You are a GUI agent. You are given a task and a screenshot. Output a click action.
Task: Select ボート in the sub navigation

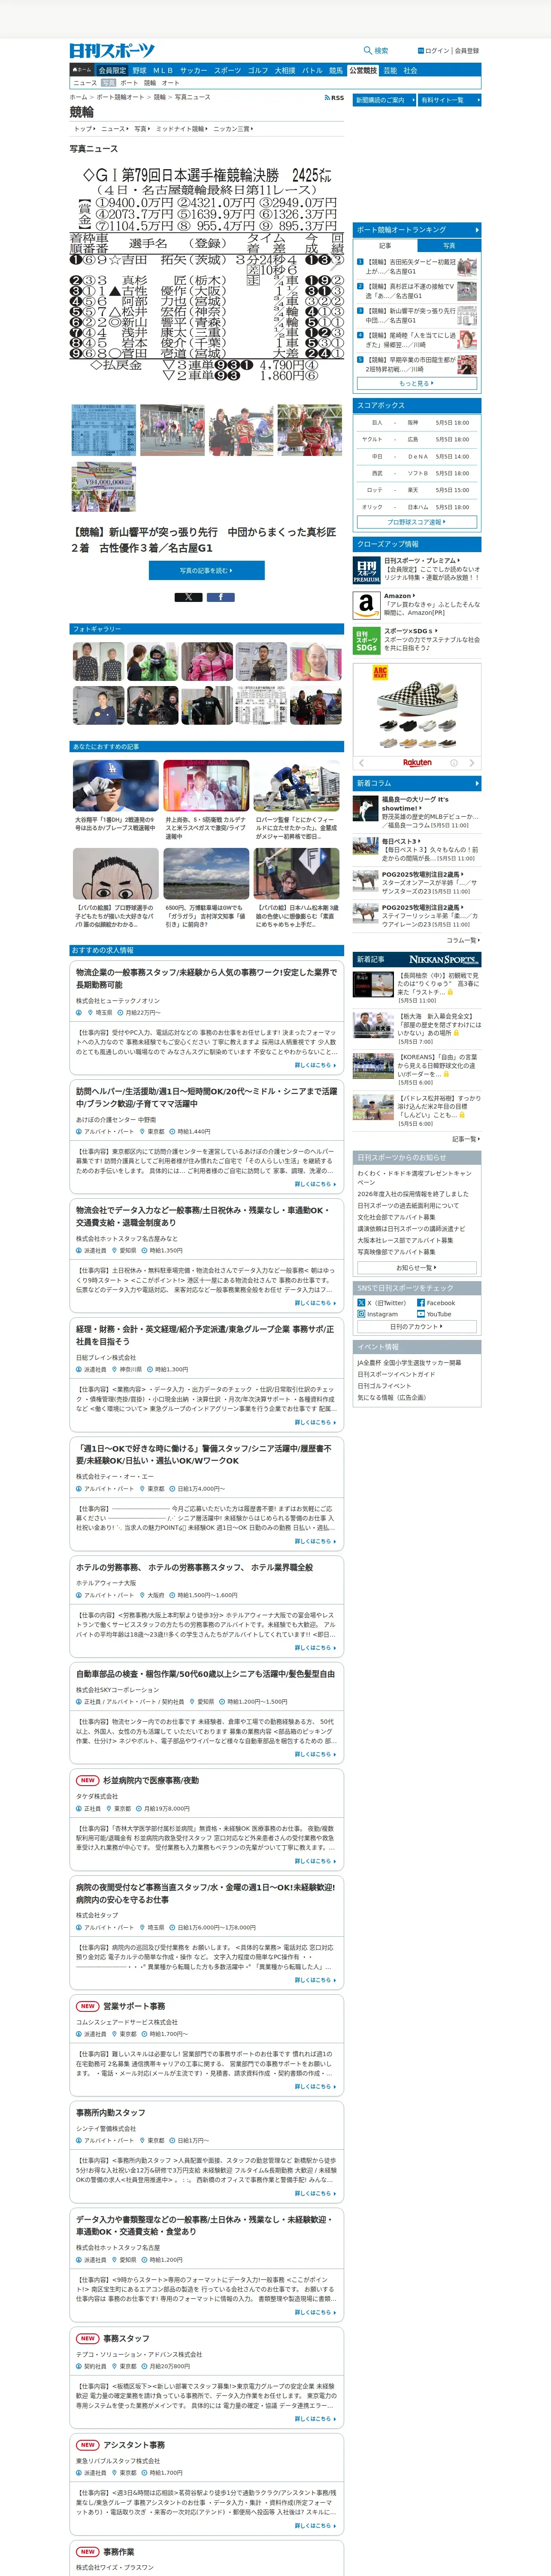point(129,83)
